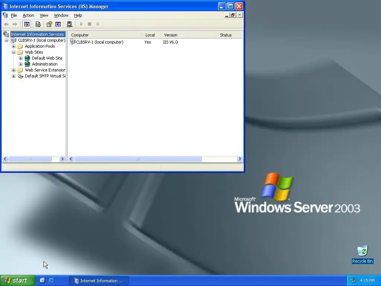Select Default Web Site in the tree
The image size is (381, 286).
pyautogui.click(x=47, y=58)
